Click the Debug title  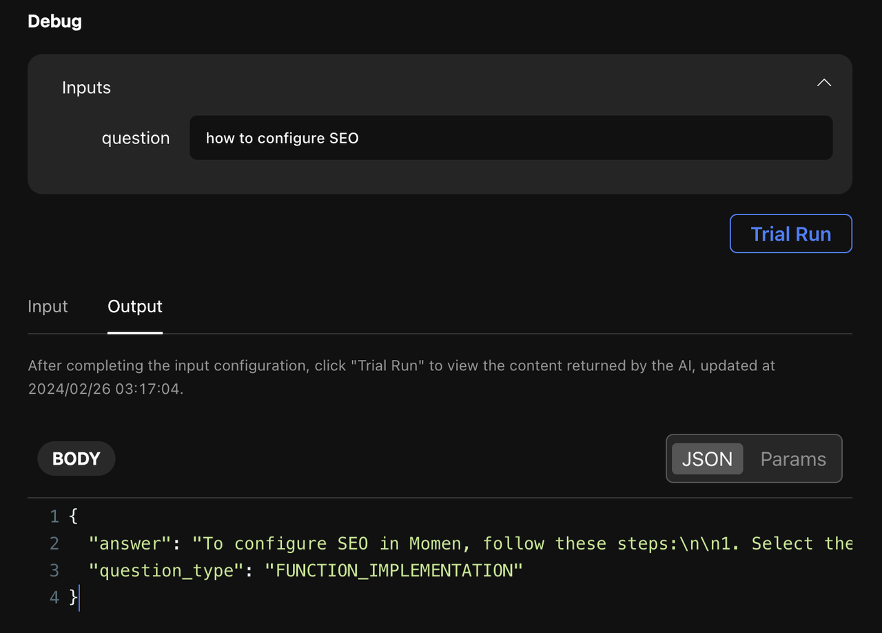(x=54, y=21)
